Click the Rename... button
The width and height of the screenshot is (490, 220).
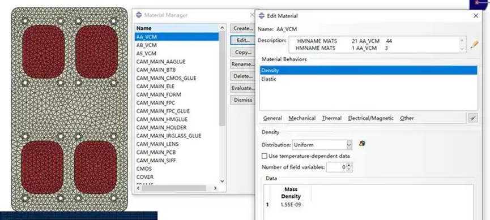point(242,64)
